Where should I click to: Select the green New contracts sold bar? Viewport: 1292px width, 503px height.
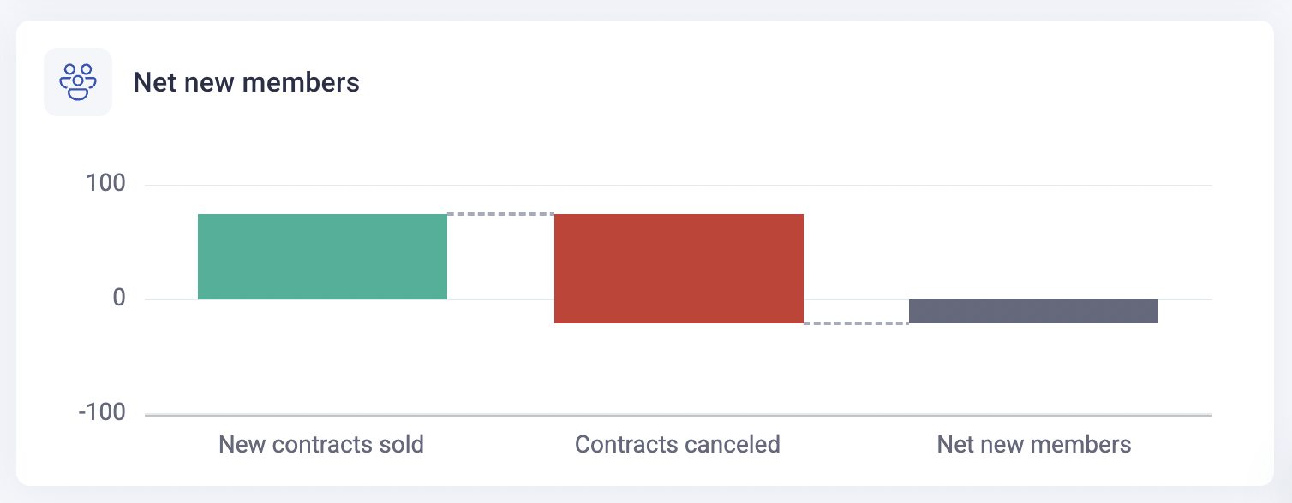(x=322, y=257)
